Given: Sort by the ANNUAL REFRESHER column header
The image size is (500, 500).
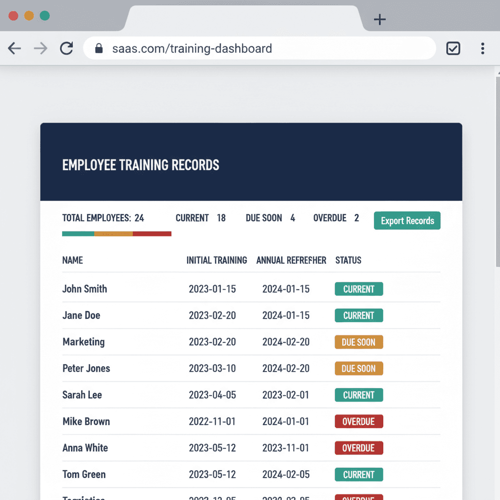Looking at the screenshot, I should [291, 260].
